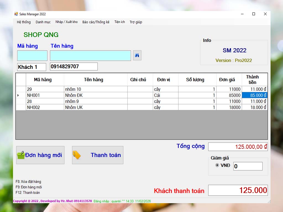The image size is (283, 212).
Task: Maximize the Sales Manager window
Action: (253, 14)
